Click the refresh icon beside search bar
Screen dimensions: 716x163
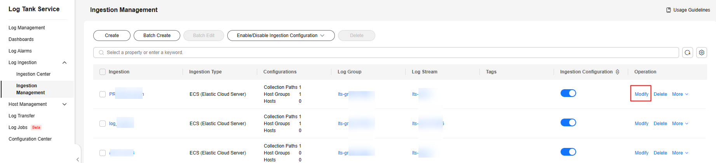coord(687,53)
